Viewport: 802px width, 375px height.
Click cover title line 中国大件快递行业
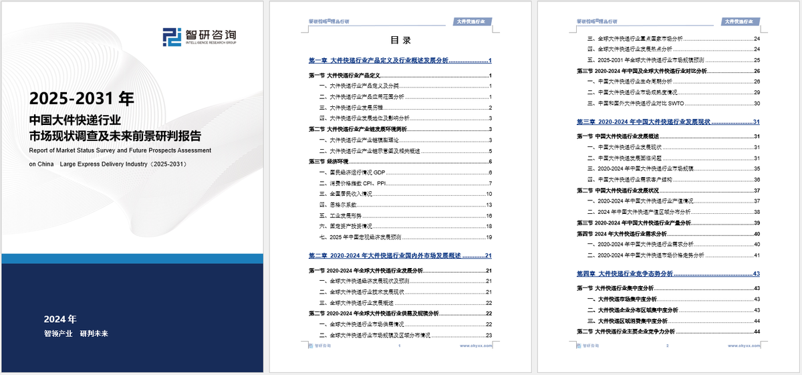(x=75, y=121)
